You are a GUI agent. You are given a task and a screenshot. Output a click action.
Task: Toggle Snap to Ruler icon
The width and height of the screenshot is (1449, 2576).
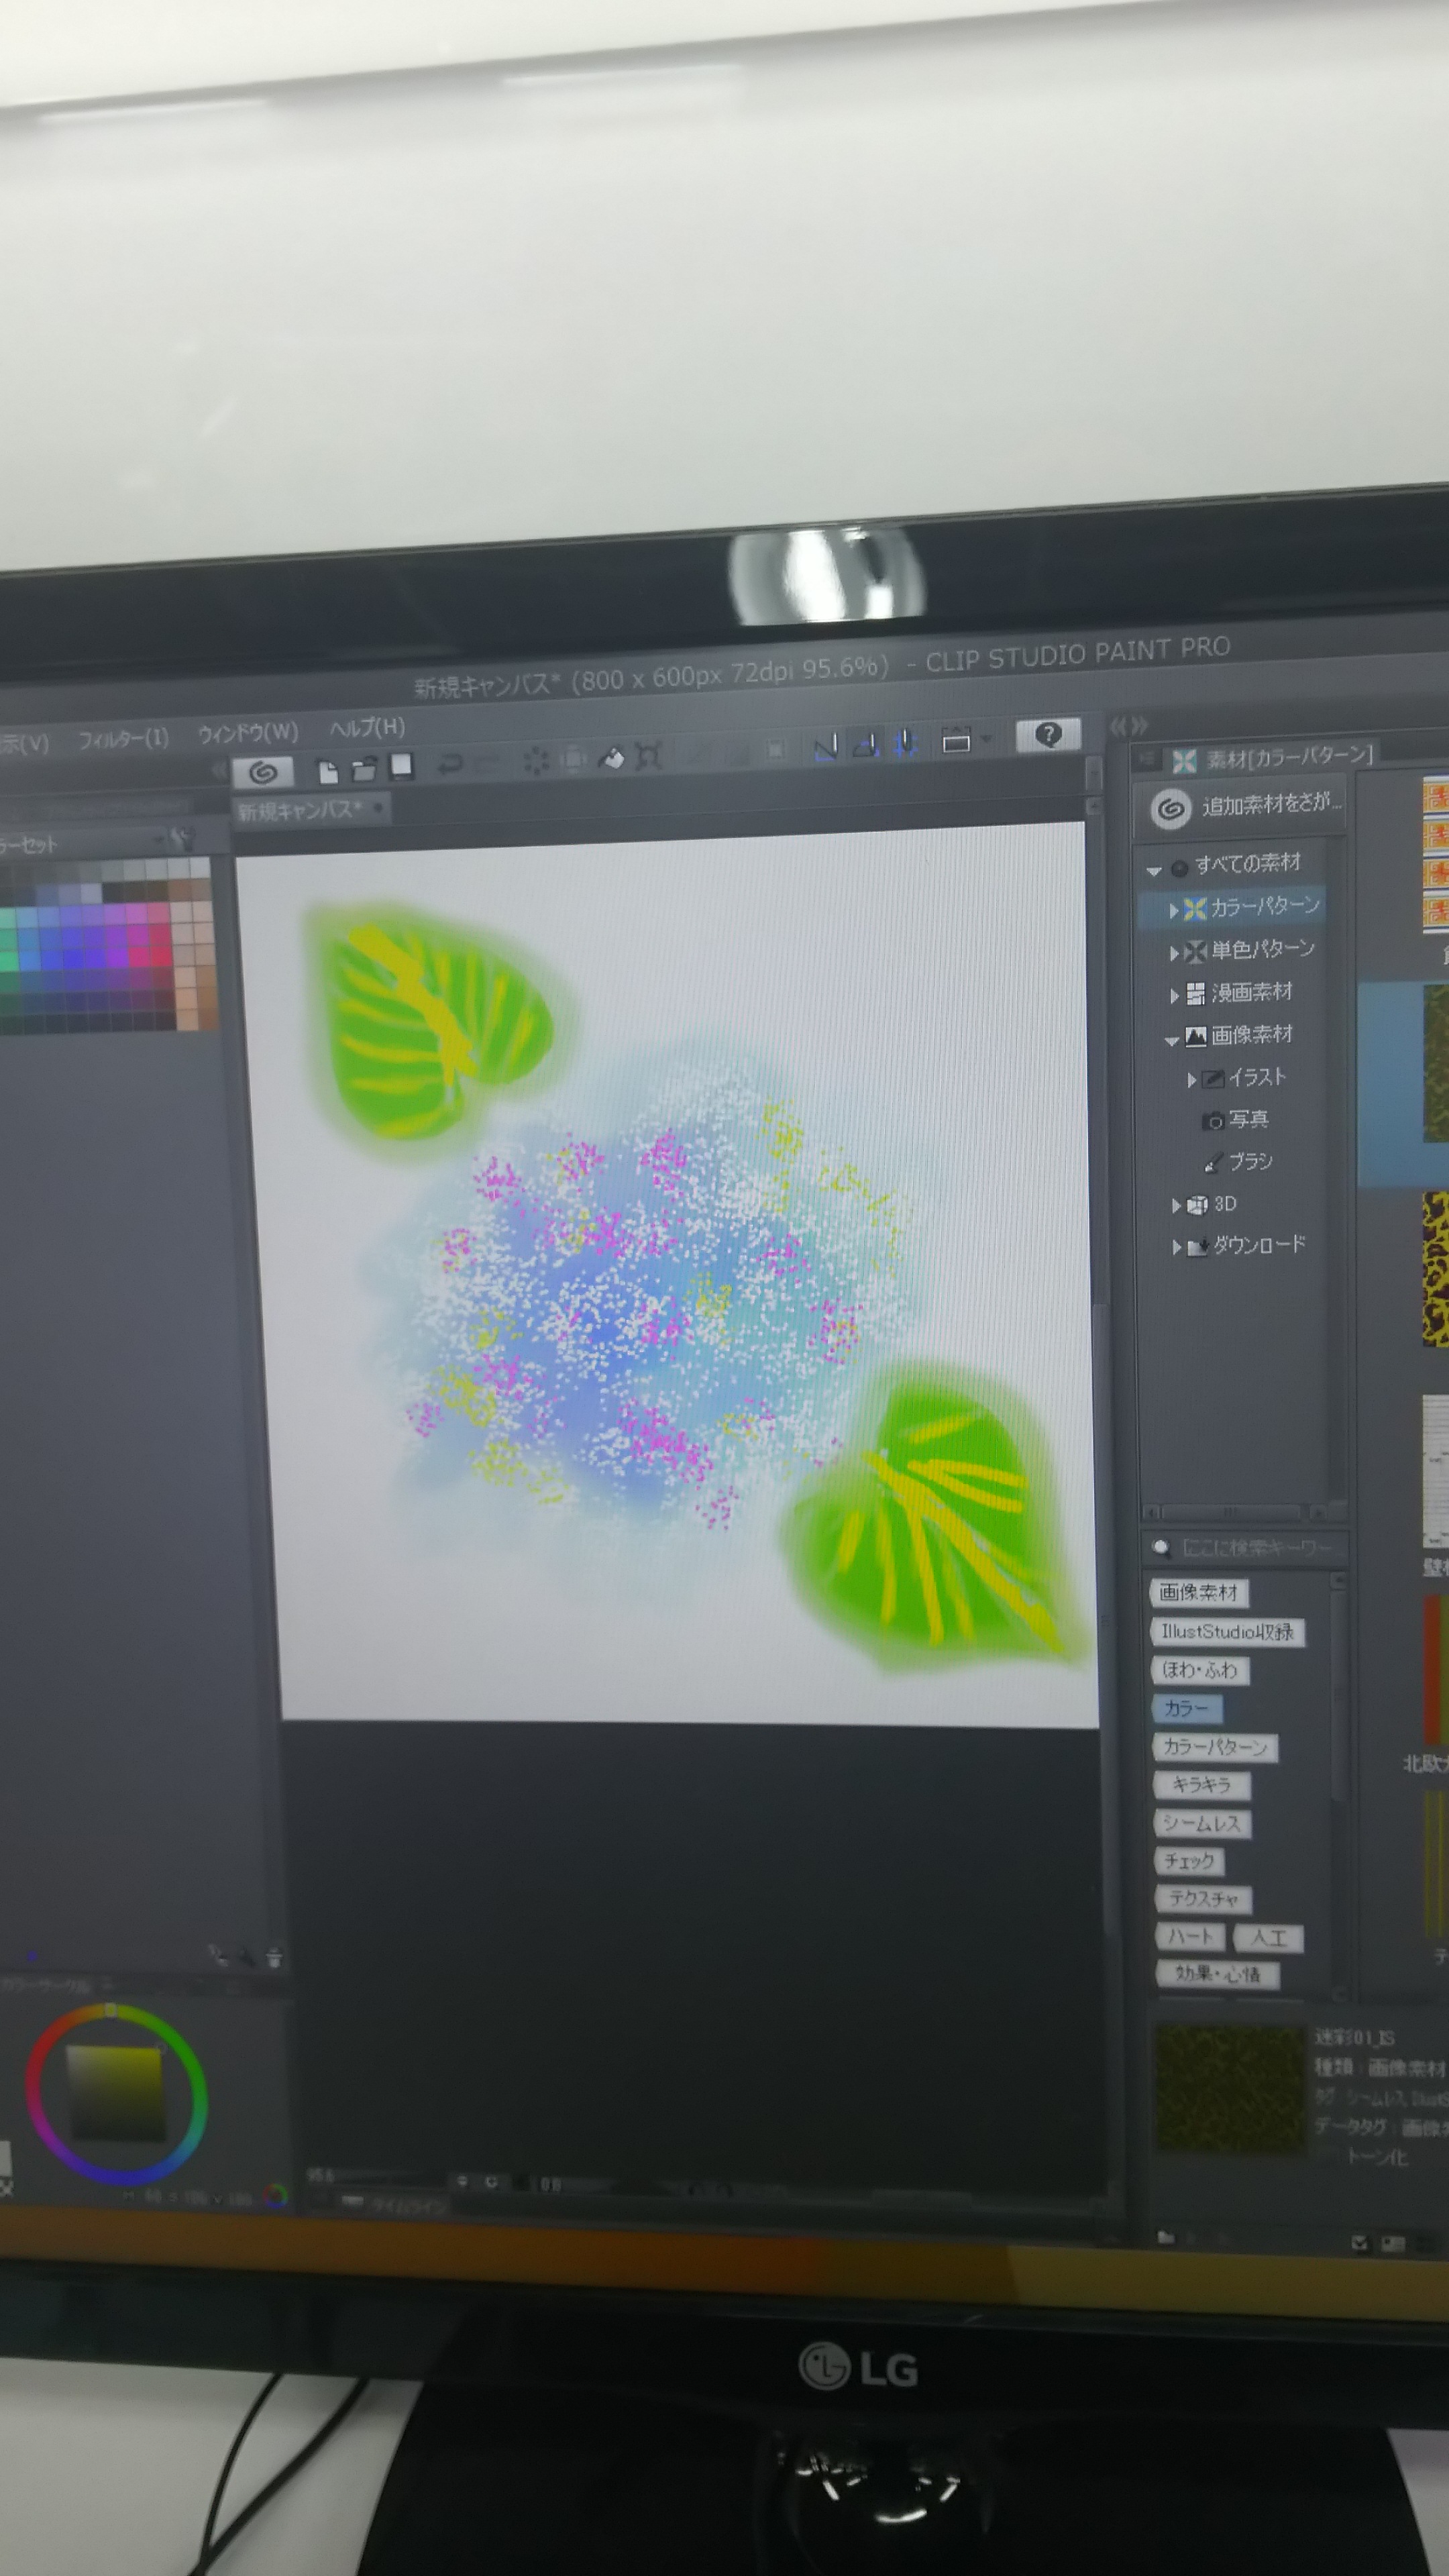pyautogui.click(x=825, y=746)
